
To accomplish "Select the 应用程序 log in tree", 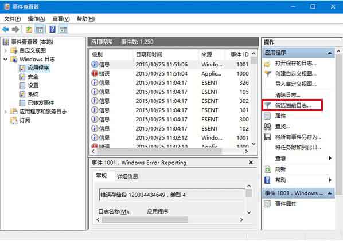I will pos(38,68).
